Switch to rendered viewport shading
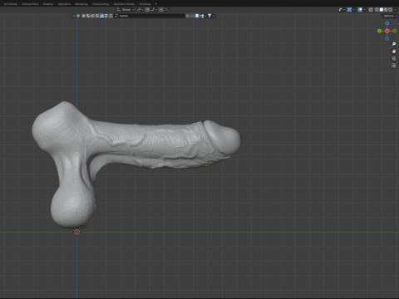This screenshot has height=299, width=399. pyautogui.click(x=391, y=10)
